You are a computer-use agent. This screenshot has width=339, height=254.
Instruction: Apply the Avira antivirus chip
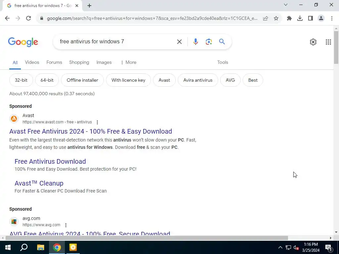point(198,80)
